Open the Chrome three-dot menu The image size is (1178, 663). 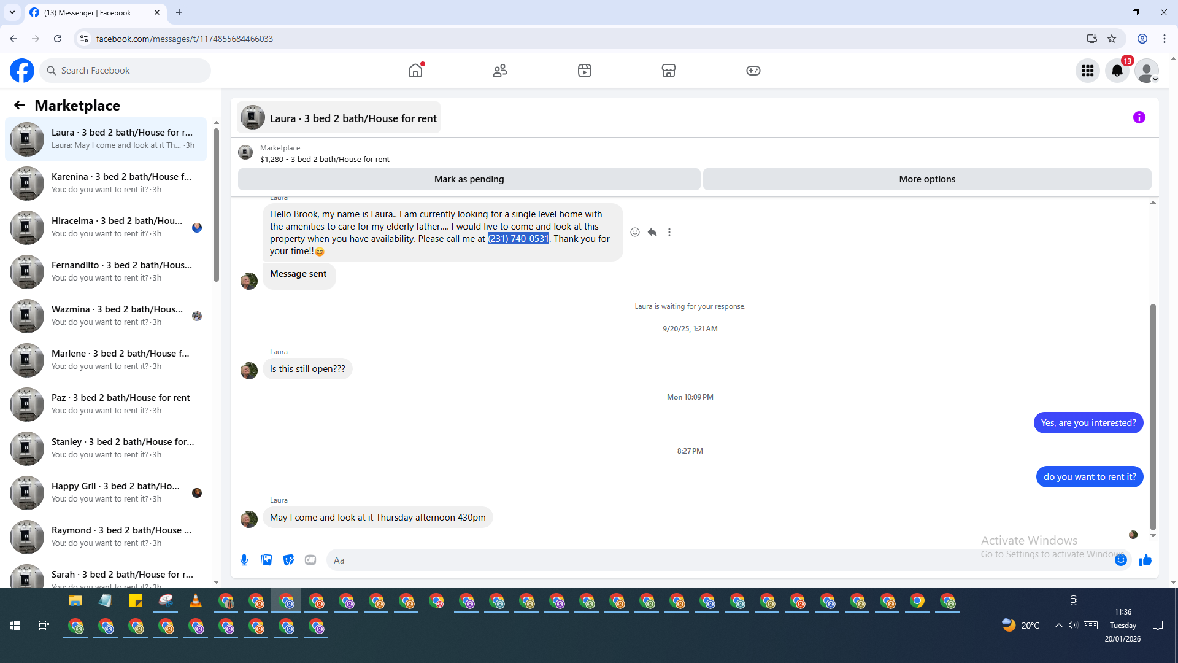pos(1165,39)
